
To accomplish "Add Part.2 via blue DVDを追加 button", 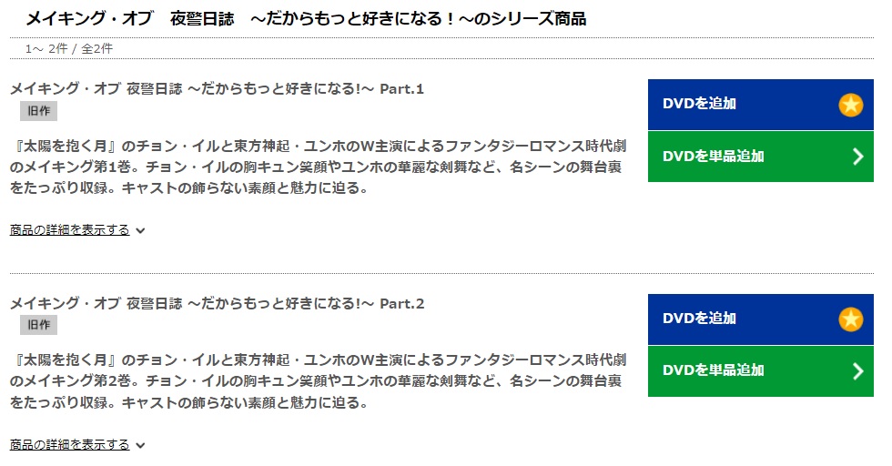I will click(x=761, y=319).
